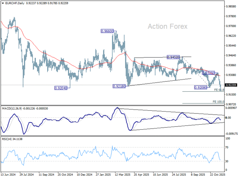
Task: Click the current price tag 0.92259
Action: [x=230, y=85]
